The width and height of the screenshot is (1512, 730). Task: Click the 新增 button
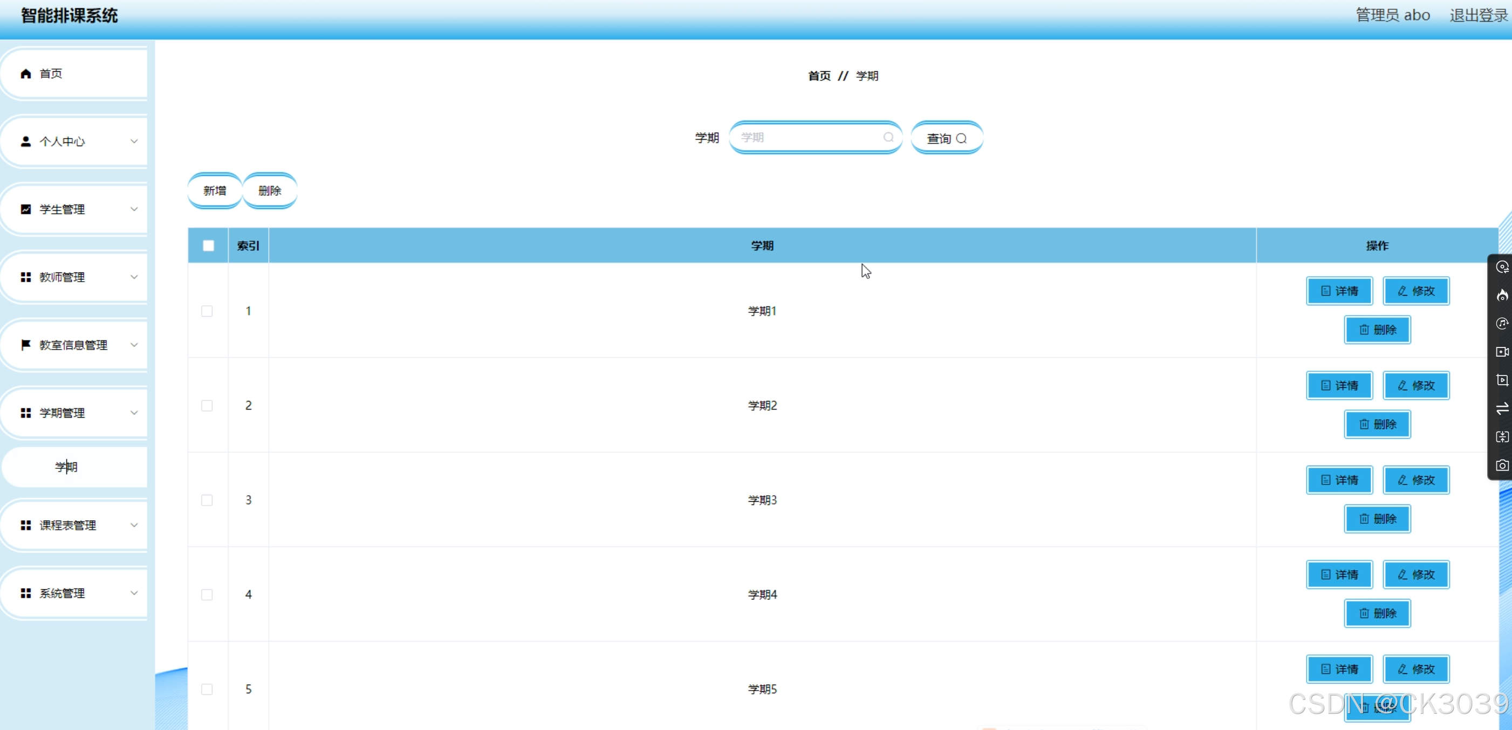tap(215, 190)
